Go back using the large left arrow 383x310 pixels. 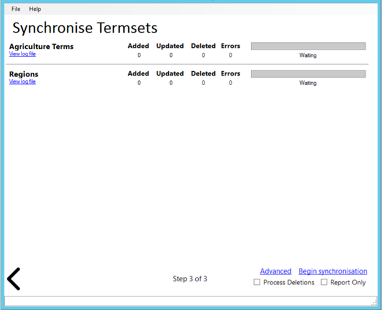pyautogui.click(x=14, y=279)
